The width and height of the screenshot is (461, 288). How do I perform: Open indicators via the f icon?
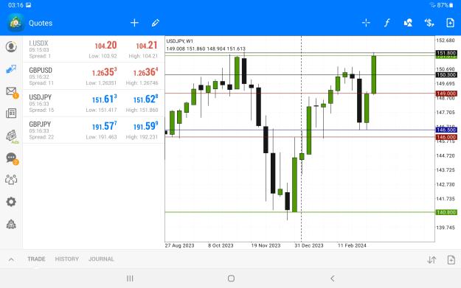tap(387, 23)
